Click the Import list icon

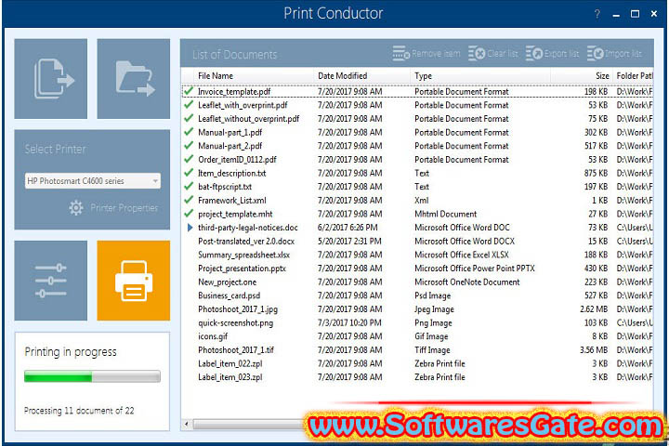point(596,54)
